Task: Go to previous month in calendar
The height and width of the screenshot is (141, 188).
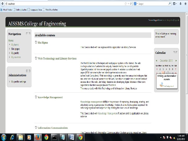Action: 156,61
